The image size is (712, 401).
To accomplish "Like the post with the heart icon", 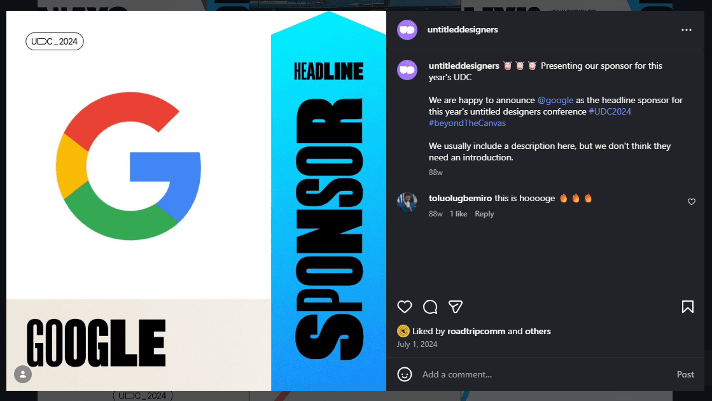I will 405,307.
